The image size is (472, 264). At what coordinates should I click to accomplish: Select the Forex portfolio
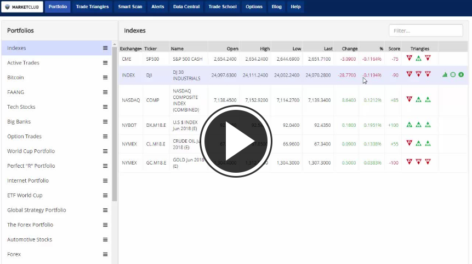(14, 254)
